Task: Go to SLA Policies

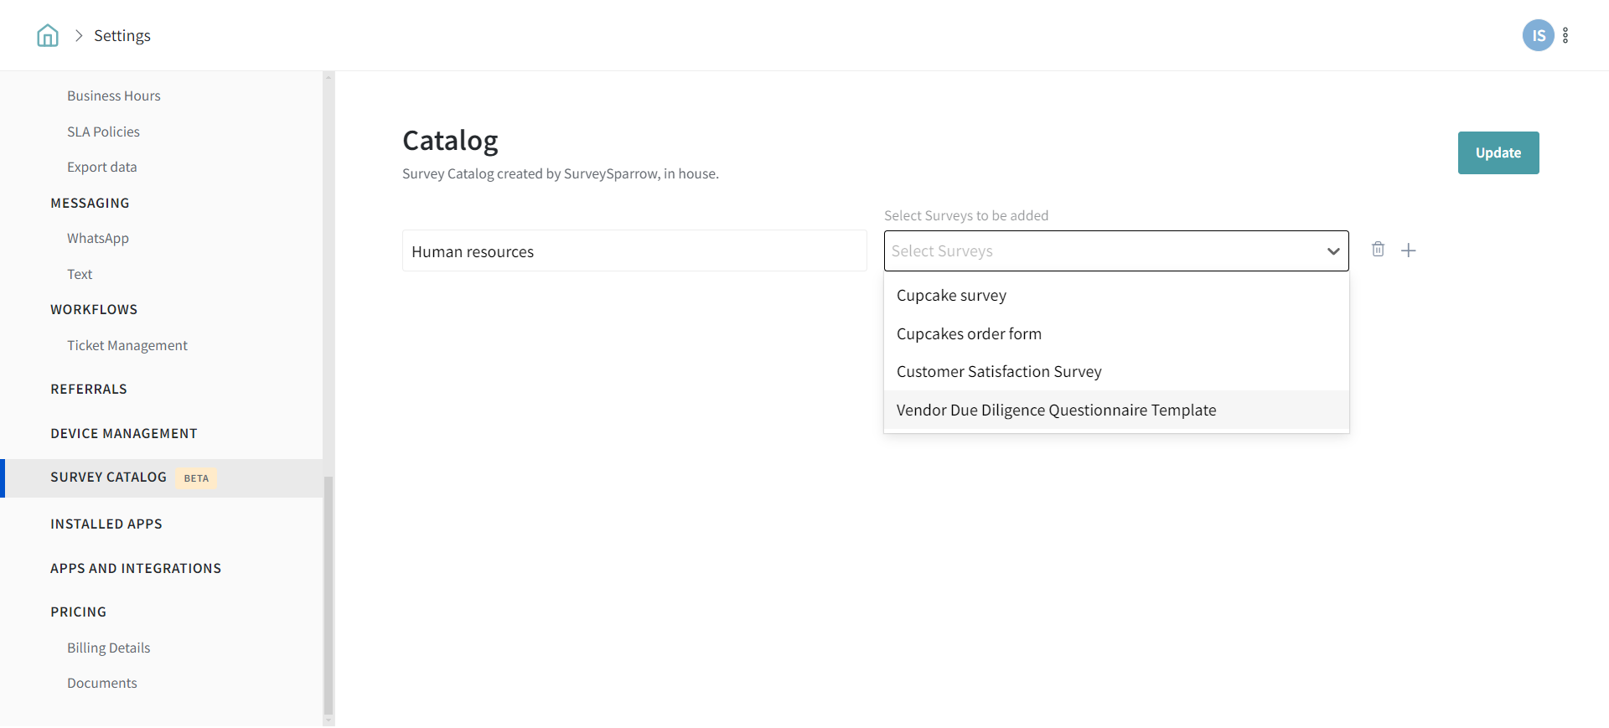Action: [x=103, y=132]
